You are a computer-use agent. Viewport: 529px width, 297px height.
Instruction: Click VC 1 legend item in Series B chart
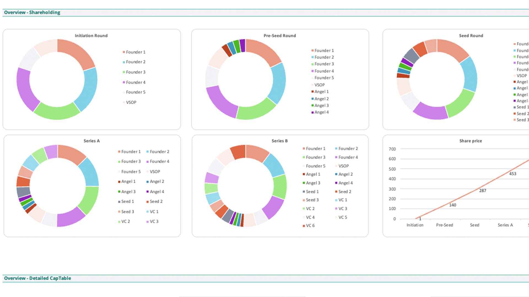point(342,200)
